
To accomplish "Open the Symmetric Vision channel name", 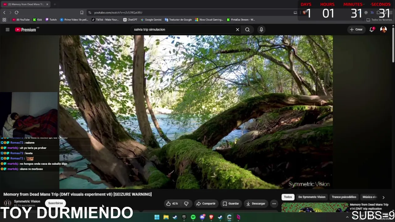I will pos(27,201).
